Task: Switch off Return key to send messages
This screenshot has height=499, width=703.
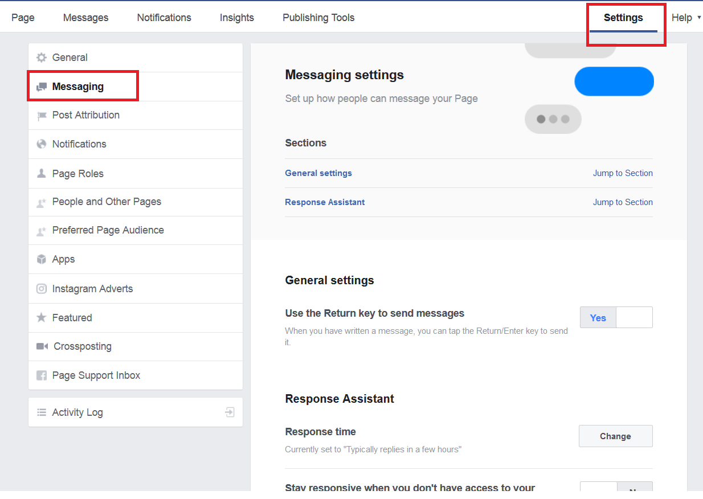Action: (x=634, y=318)
